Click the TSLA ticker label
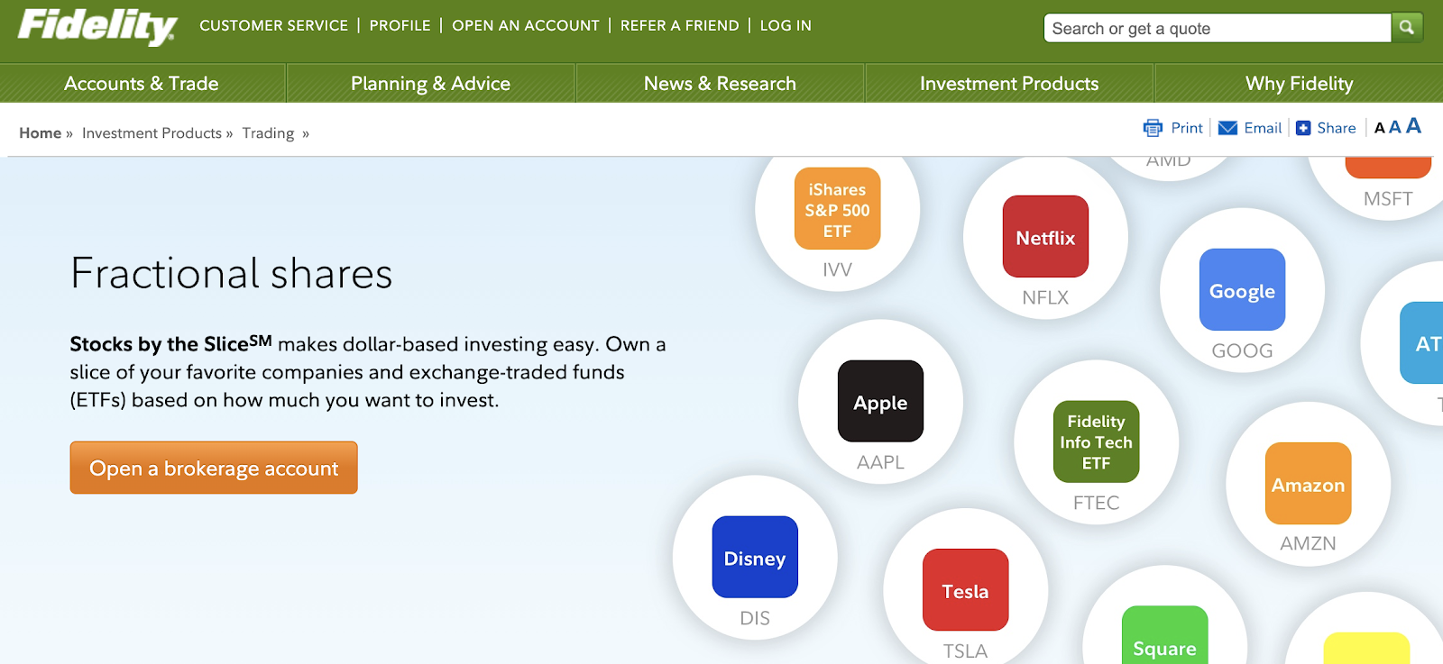The width and height of the screenshot is (1443, 664). pyautogui.click(x=965, y=650)
